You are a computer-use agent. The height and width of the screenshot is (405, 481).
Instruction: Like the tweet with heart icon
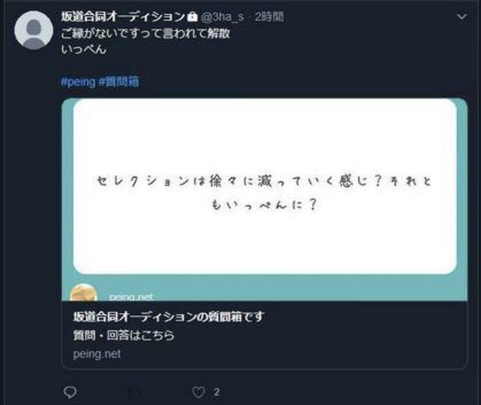pos(198,392)
